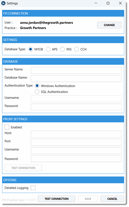Click the FYI Practice Sync 1.1.371 version text
129x207 pixels.
pyautogui.click(x=19, y=200)
